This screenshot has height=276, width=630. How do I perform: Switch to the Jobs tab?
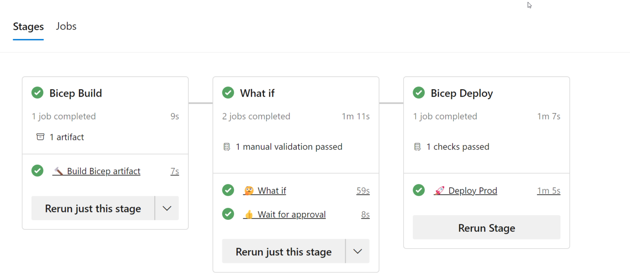click(x=66, y=26)
